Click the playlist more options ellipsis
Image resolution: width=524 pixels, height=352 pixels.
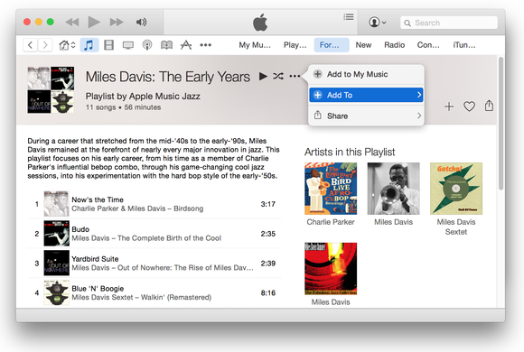pos(295,77)
